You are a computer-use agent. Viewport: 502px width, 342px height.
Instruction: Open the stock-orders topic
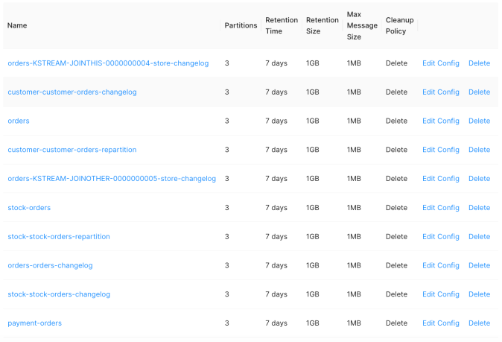[x=29, y=208]
